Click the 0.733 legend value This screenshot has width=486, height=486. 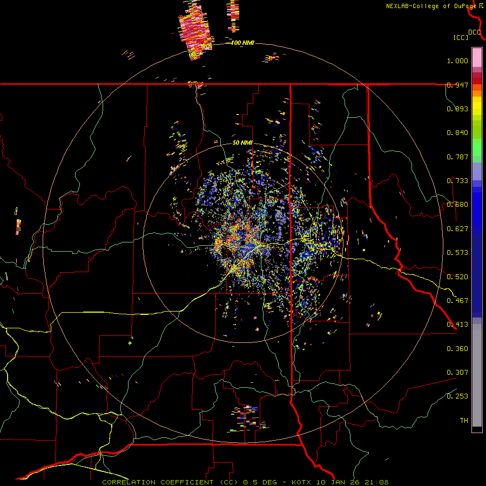coord(457,181)
